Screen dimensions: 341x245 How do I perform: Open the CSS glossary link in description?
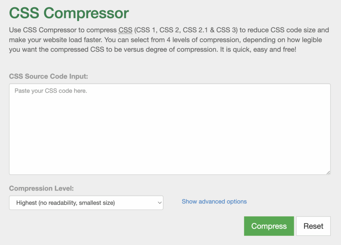point(125,30)
